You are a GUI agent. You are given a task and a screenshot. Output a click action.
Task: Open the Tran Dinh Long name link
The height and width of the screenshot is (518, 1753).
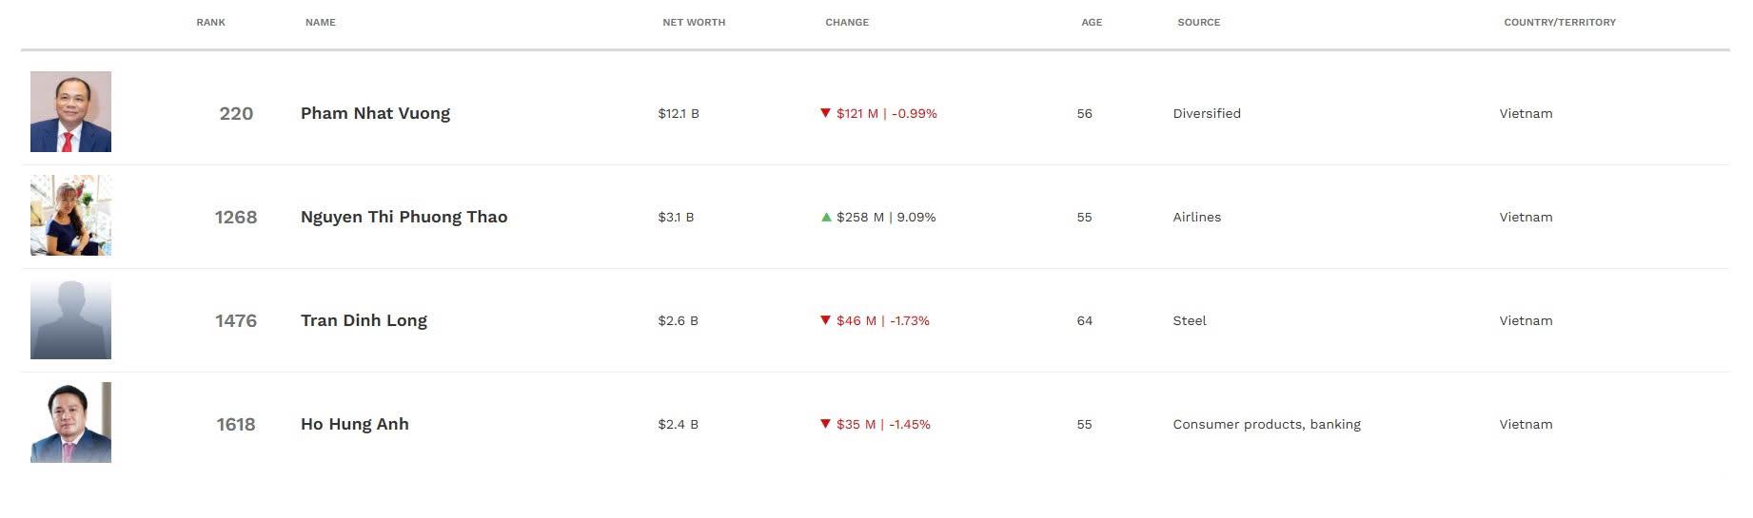point(364,320)
